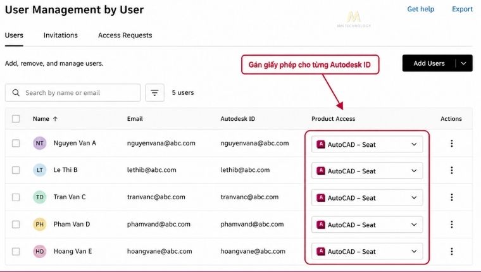Image resolution: width=481 pixels, height=272 pixels.
Task: Click the Name column sort arrow
Action: pos(55,119)
